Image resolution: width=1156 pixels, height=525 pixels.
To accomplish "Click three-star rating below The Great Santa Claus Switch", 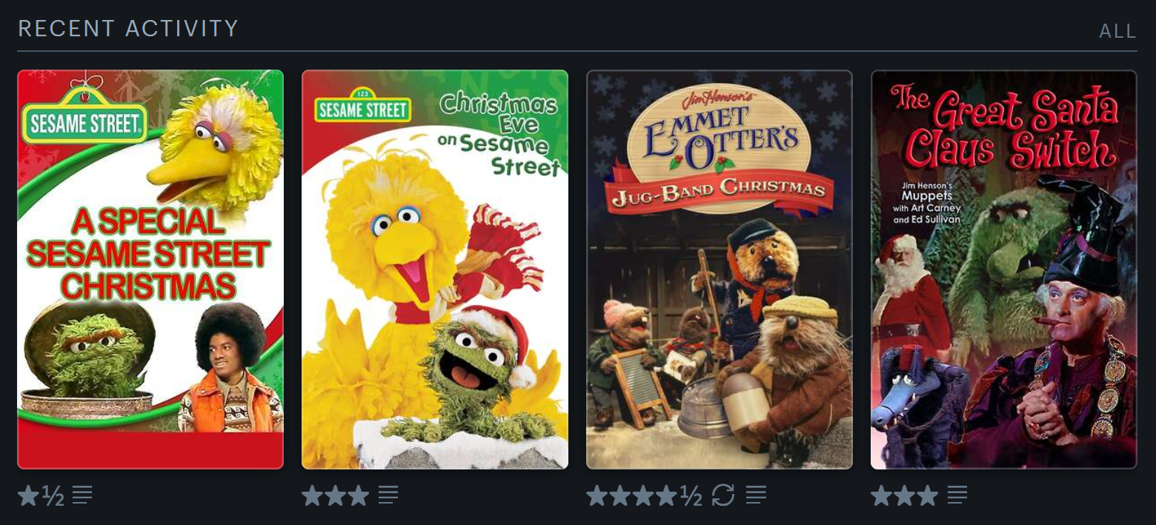I will (905, 495).
